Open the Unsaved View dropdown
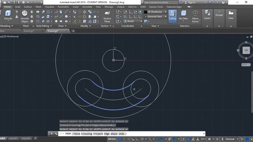The height and width of the screenshot is (142, 253). 155,17
